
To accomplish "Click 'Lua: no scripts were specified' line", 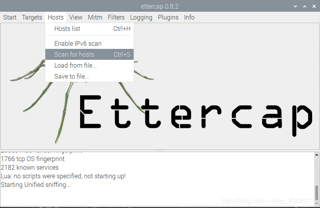I will tap(63, 176).
